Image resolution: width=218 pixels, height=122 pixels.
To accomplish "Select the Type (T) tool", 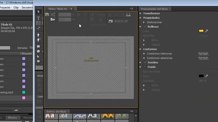I will tap(38, 18).
